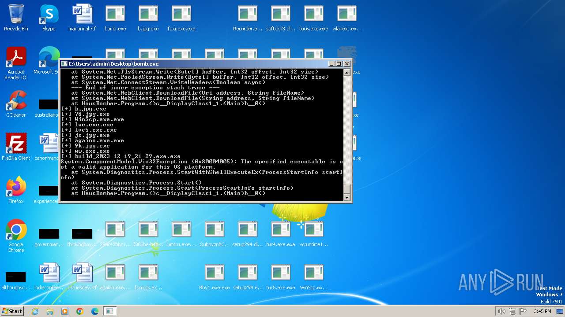Image resolution: width=565 pixels, height=317 pixels.
Task: Select the bomb.exe desktop file
Action: tap(115, 18)
